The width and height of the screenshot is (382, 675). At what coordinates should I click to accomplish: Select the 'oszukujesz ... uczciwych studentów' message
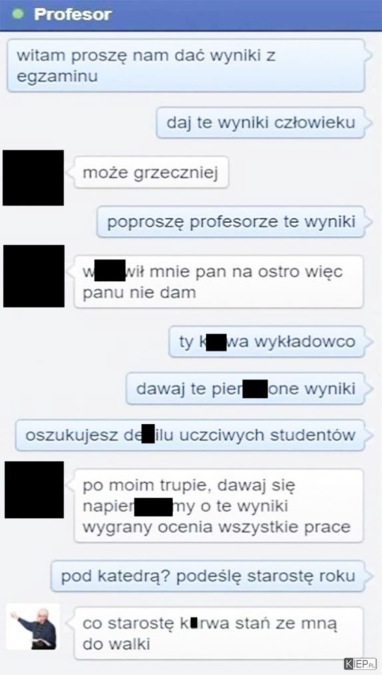[190, 435]
